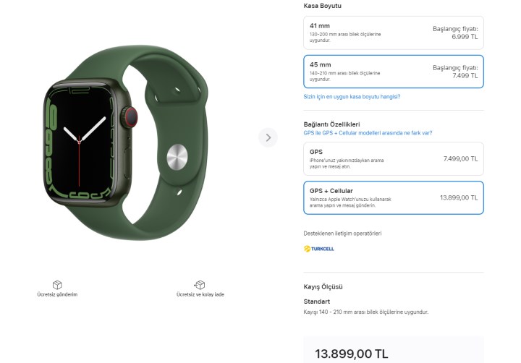Click the 13.899,00 TL total price
This screenshot has height=363, width=521.
(x=352, y=354)
